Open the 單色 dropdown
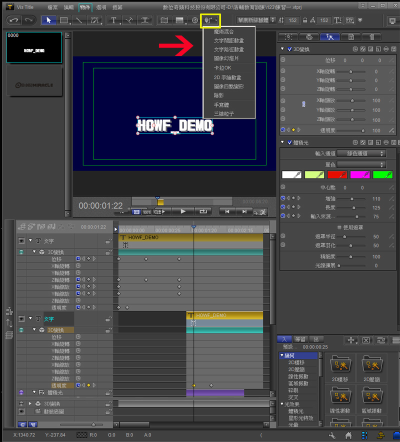The image size is (400, 442). pyautogui.click(x=361, y=164)
